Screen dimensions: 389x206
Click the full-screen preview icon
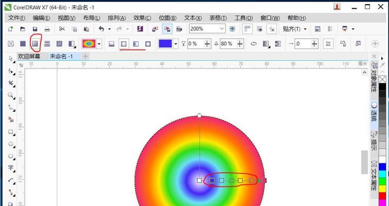pos(232,29)
